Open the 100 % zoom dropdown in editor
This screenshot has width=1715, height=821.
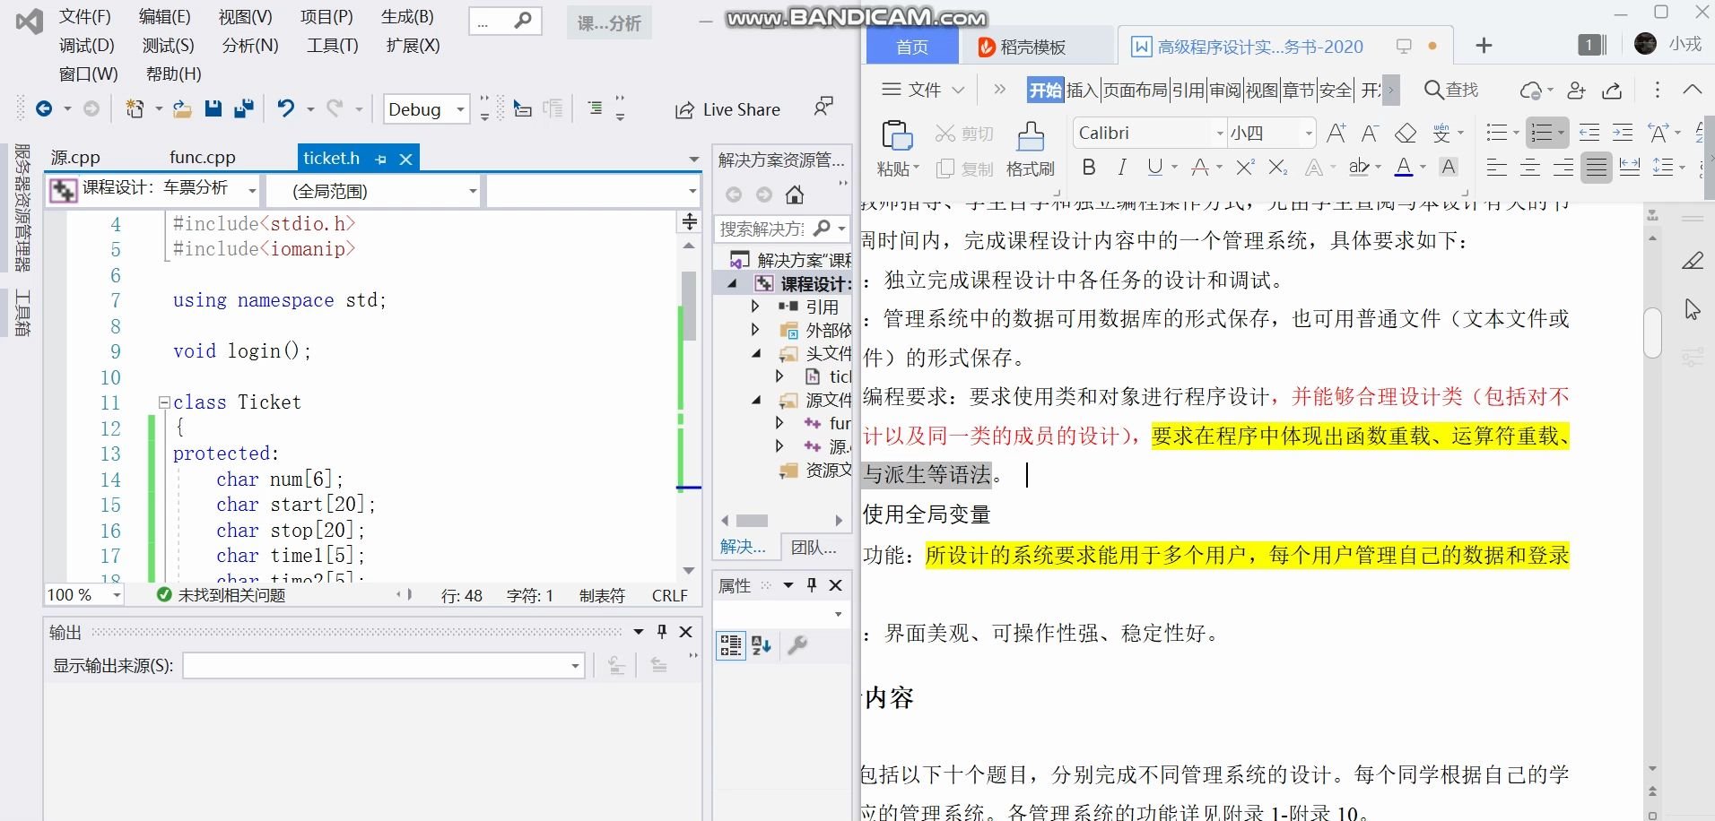tap(117, 595)
